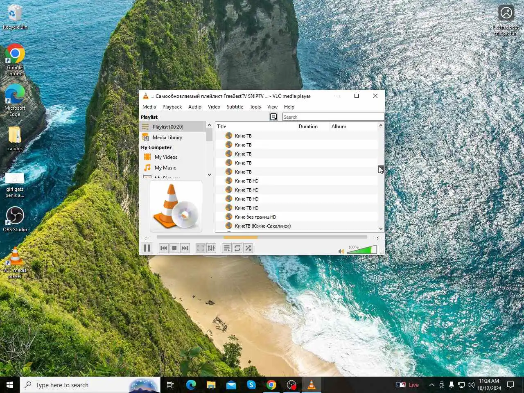Click VLC icon in taskbar
This screenshot has height=393, width=524.
[x=312, y=385]
